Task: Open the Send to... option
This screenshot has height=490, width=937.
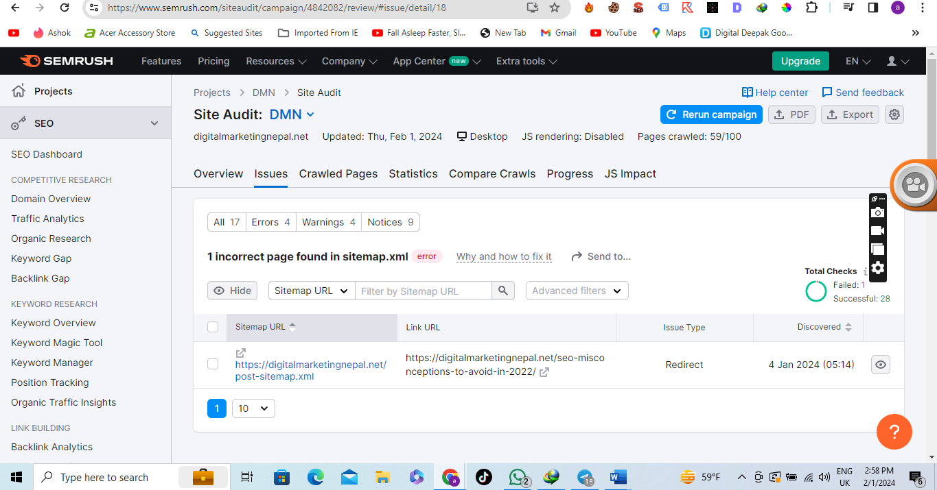Action: 601,256
